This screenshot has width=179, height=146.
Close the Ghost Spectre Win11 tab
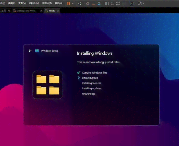[x=41, y=11]
